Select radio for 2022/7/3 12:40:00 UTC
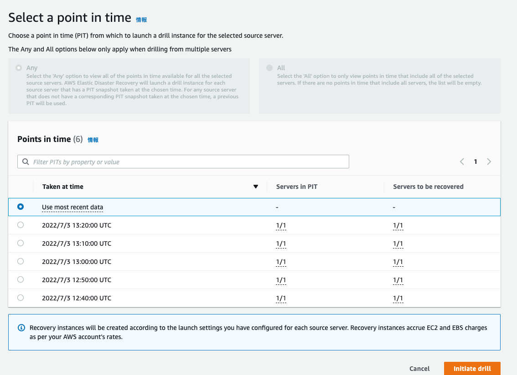This screenshot has width=517, height=375. 21,298
